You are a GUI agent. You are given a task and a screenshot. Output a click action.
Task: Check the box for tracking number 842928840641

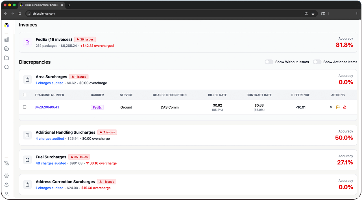(25, 107)
